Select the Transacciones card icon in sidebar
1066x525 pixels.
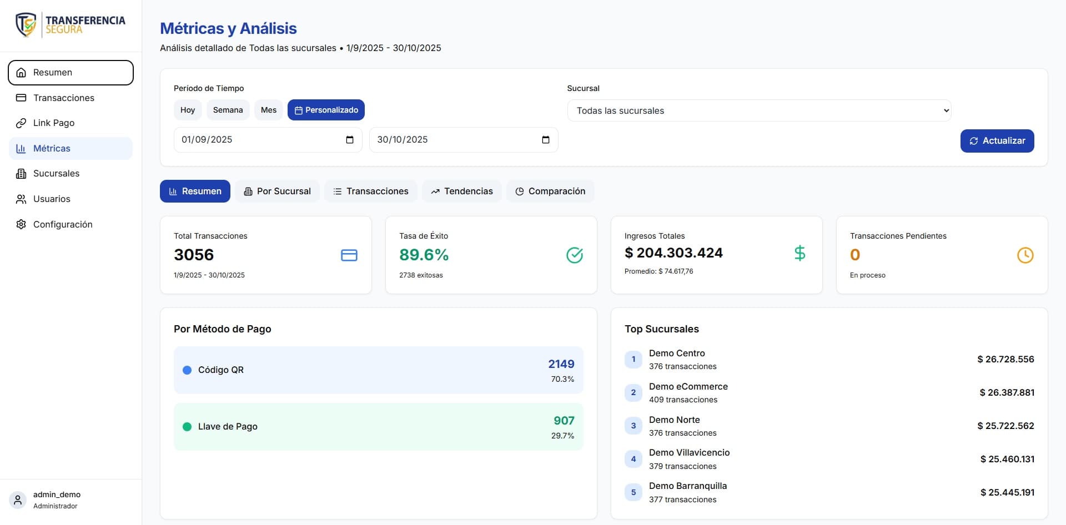(21, 98)
